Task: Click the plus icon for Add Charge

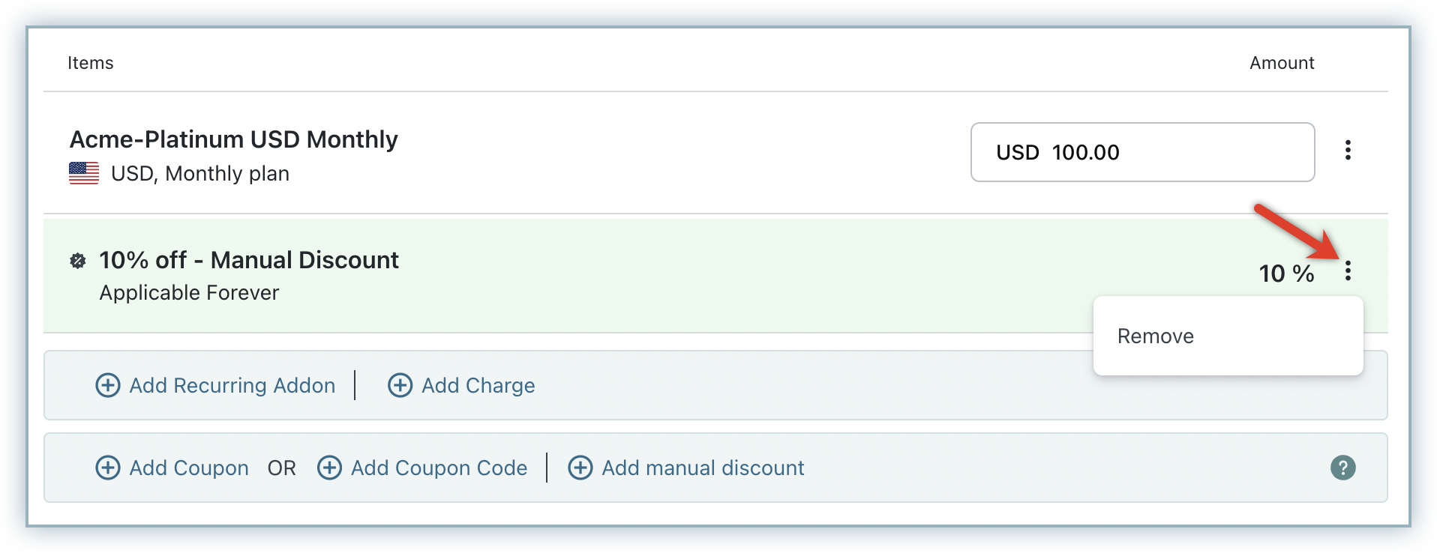Action: point(400,385)
